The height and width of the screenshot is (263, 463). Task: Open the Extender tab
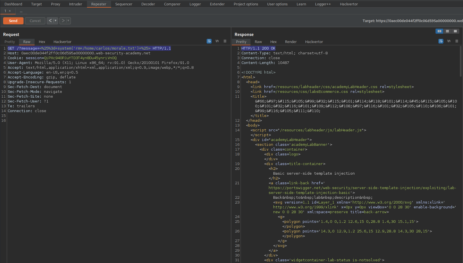point(217,4)
